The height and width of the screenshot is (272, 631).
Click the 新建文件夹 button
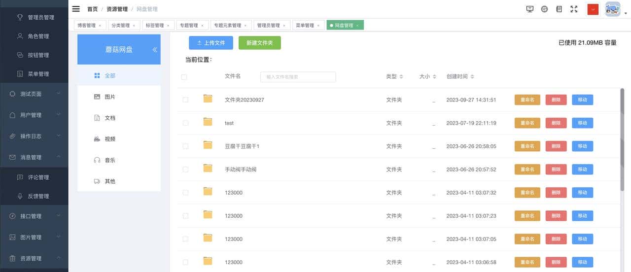tap(260, 43)
